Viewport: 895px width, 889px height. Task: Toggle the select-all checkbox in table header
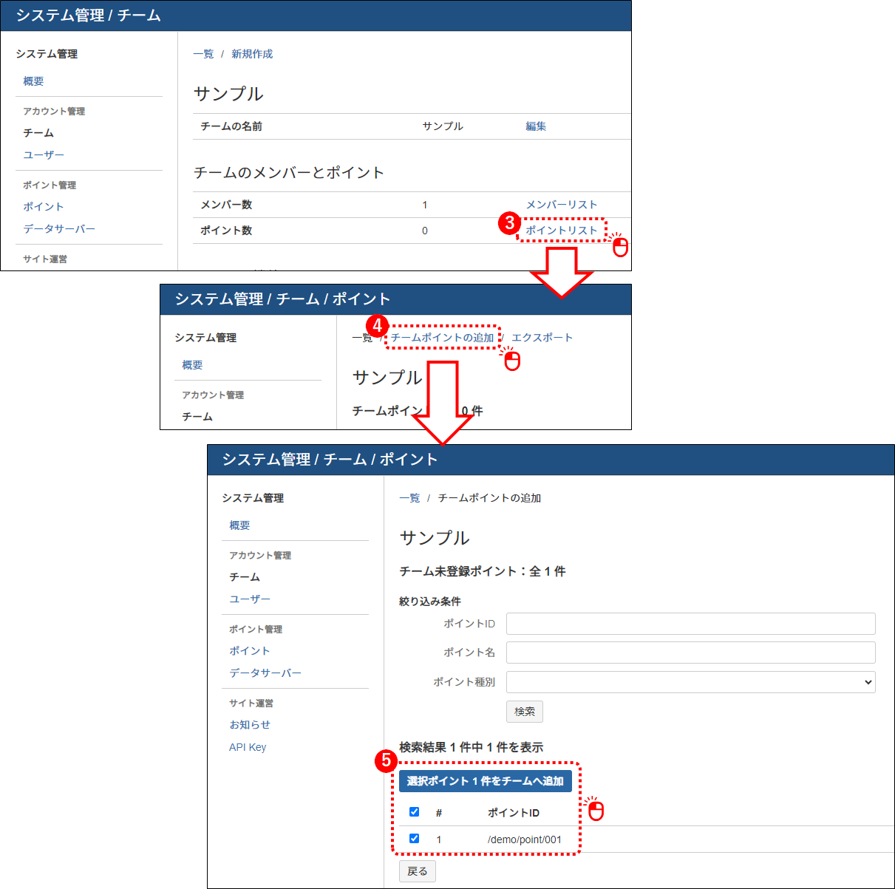click(x=414, y=812)
